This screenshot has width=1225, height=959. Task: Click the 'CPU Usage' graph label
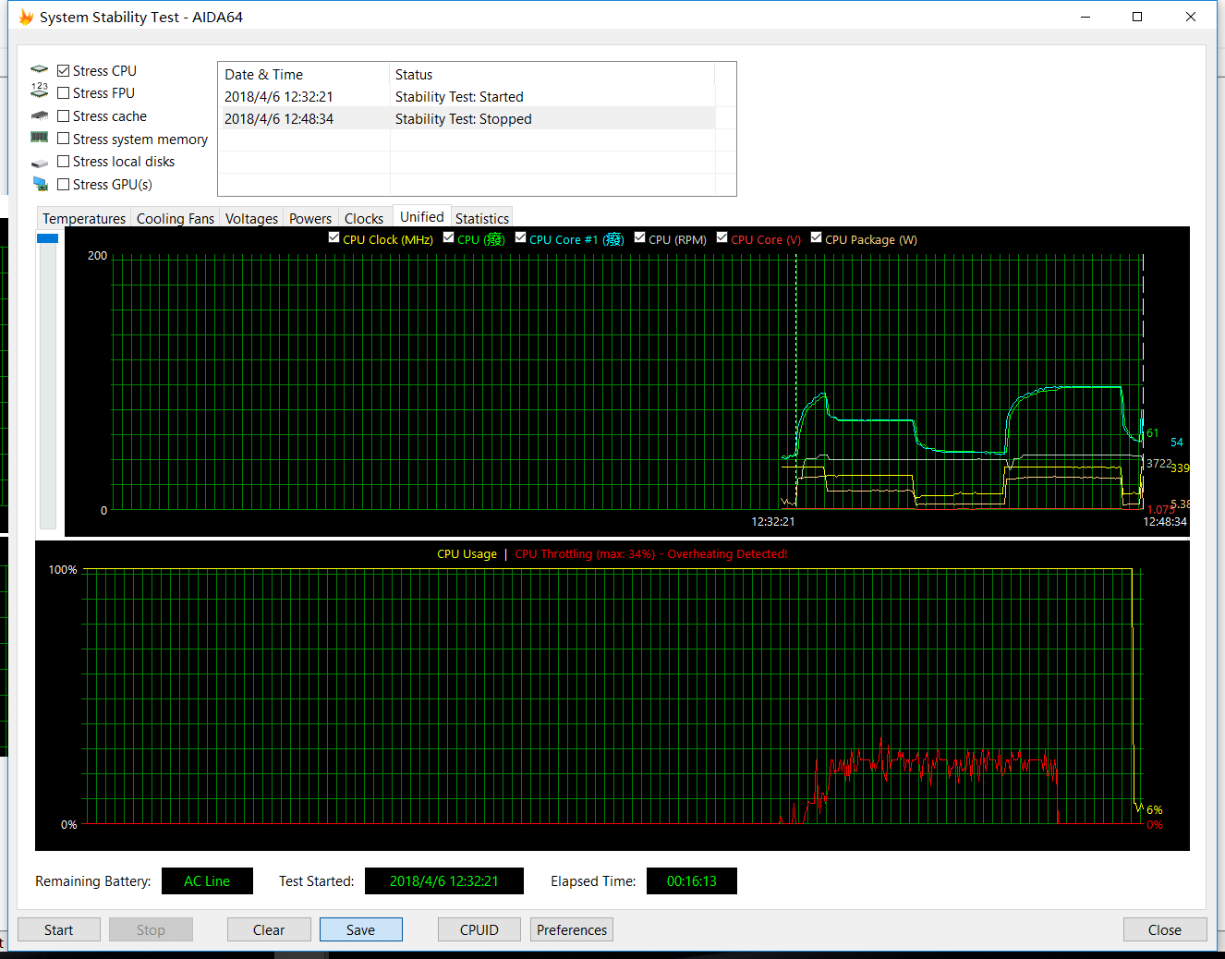[467, 553]
